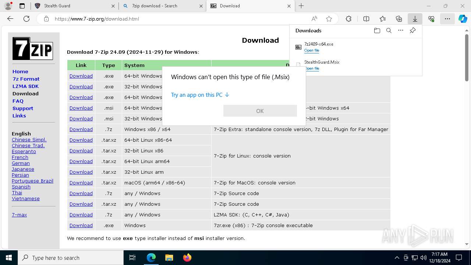The image size is (471, 265).
Task: Click OK in the Msix dialog
Action: [x=260, y=111]
